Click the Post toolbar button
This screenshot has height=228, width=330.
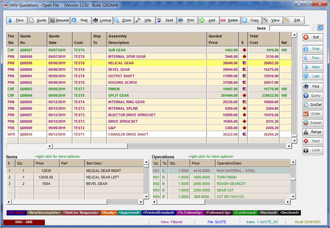(81, 20)
